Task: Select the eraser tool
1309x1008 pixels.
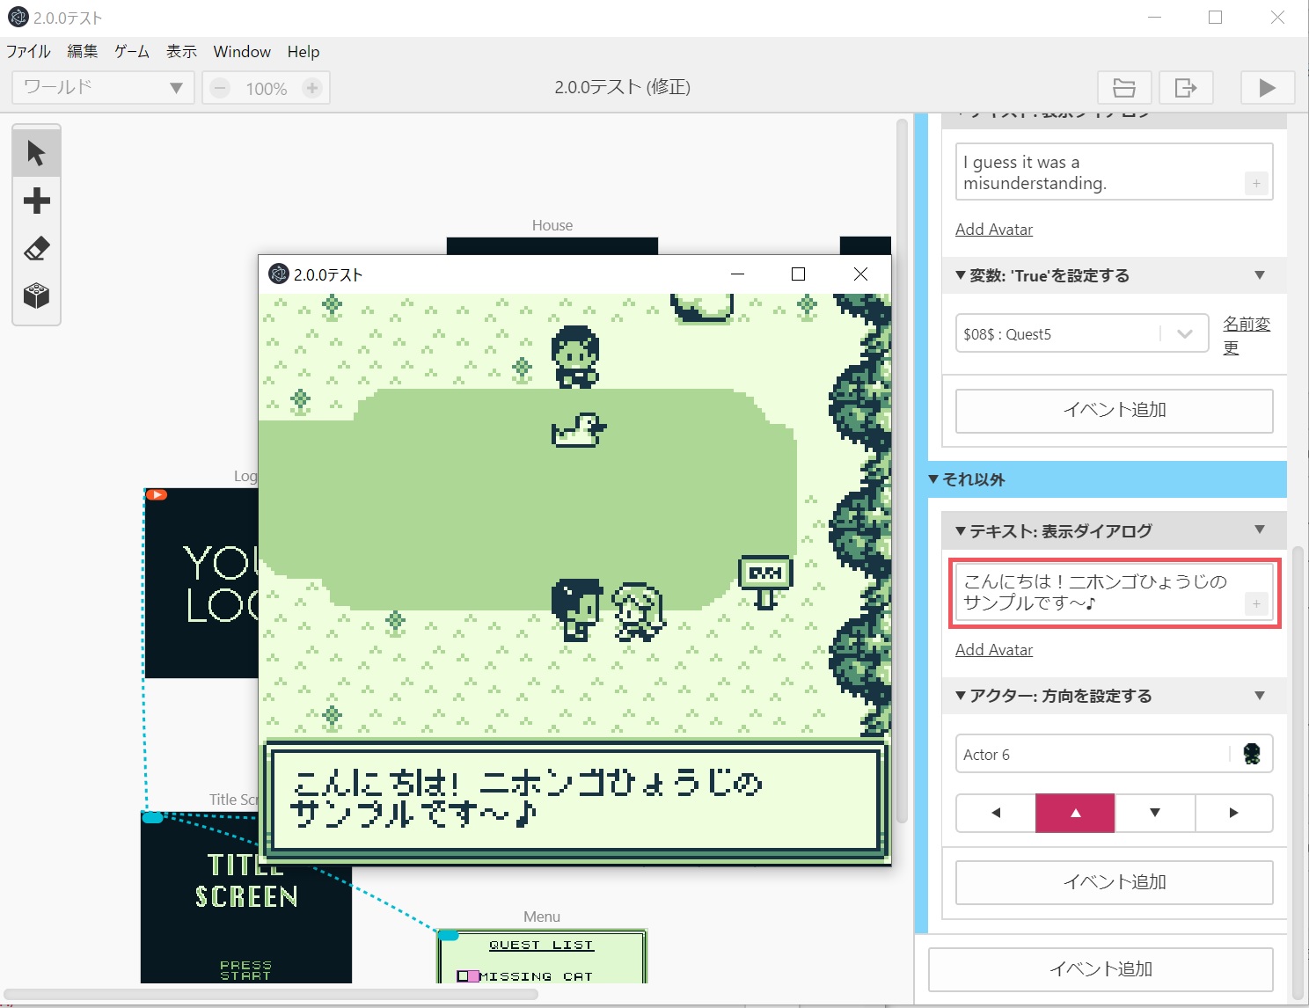Action: point(36,247)
